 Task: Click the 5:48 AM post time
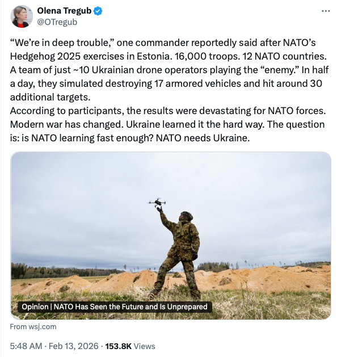(x=26, y=346)
